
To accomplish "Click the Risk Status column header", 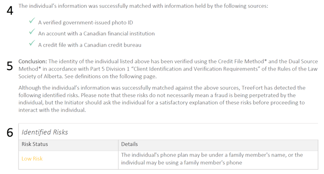I will click(35, 144).
